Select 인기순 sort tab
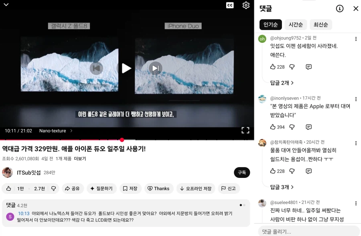361x236 pixels. pos(270,24)
